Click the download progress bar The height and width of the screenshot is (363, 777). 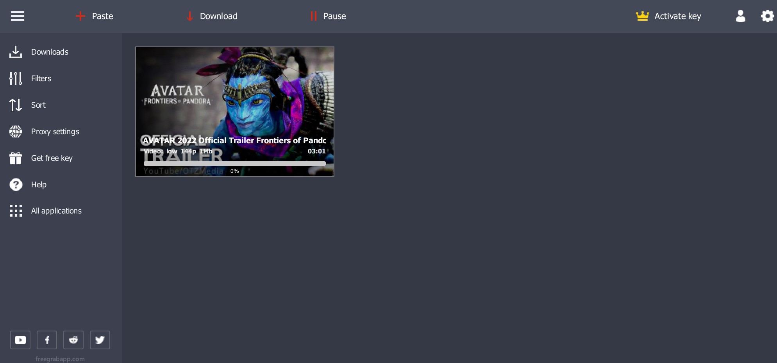(x=235, y=164)
